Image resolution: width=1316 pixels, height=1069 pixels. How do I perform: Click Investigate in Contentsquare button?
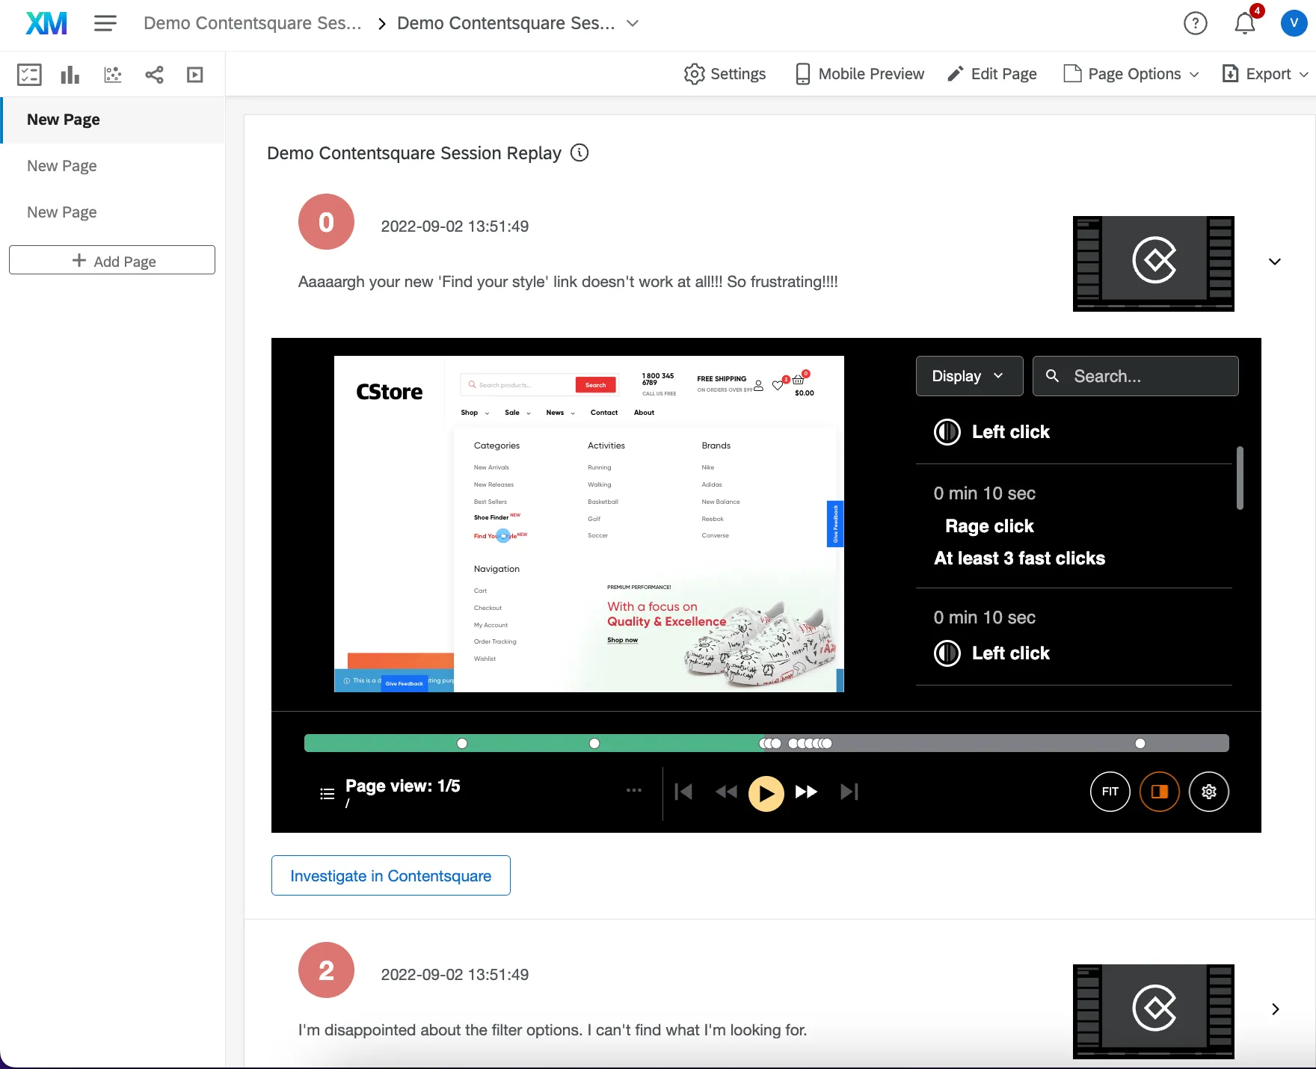click(390, 875)
